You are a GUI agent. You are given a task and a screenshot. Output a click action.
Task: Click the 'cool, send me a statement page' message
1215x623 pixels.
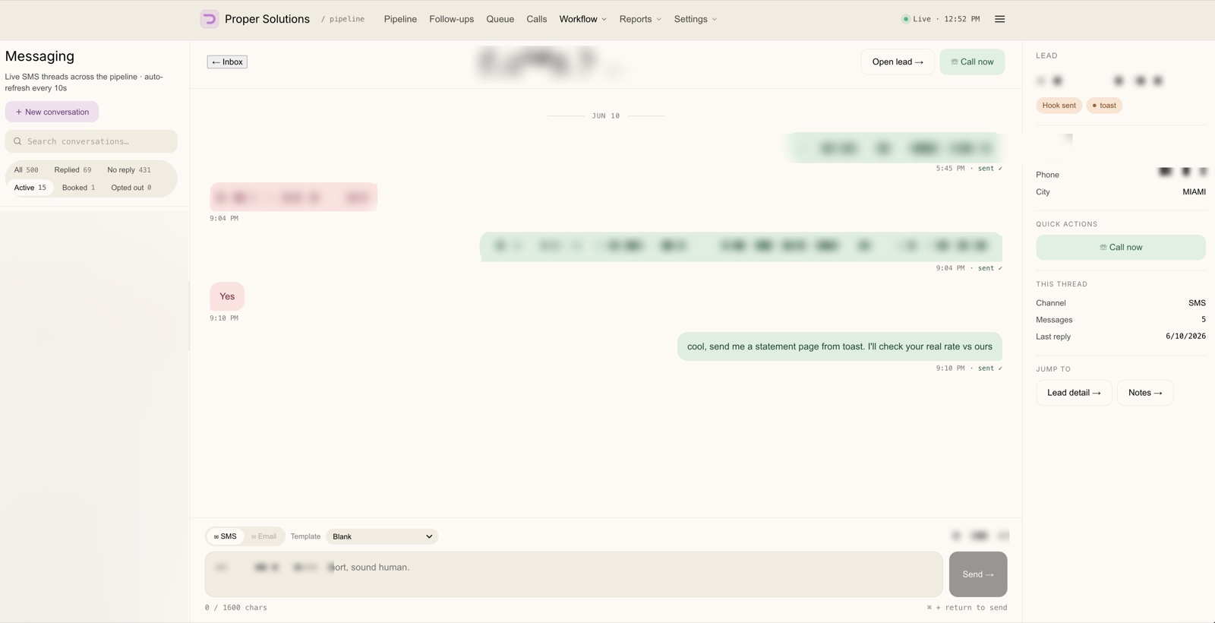click(840, 346)
